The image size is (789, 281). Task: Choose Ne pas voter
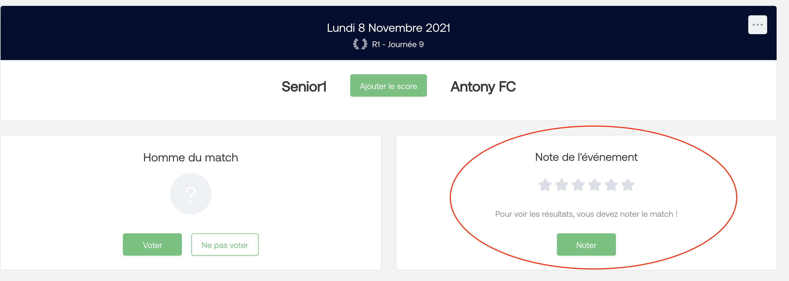click(225, 245)
